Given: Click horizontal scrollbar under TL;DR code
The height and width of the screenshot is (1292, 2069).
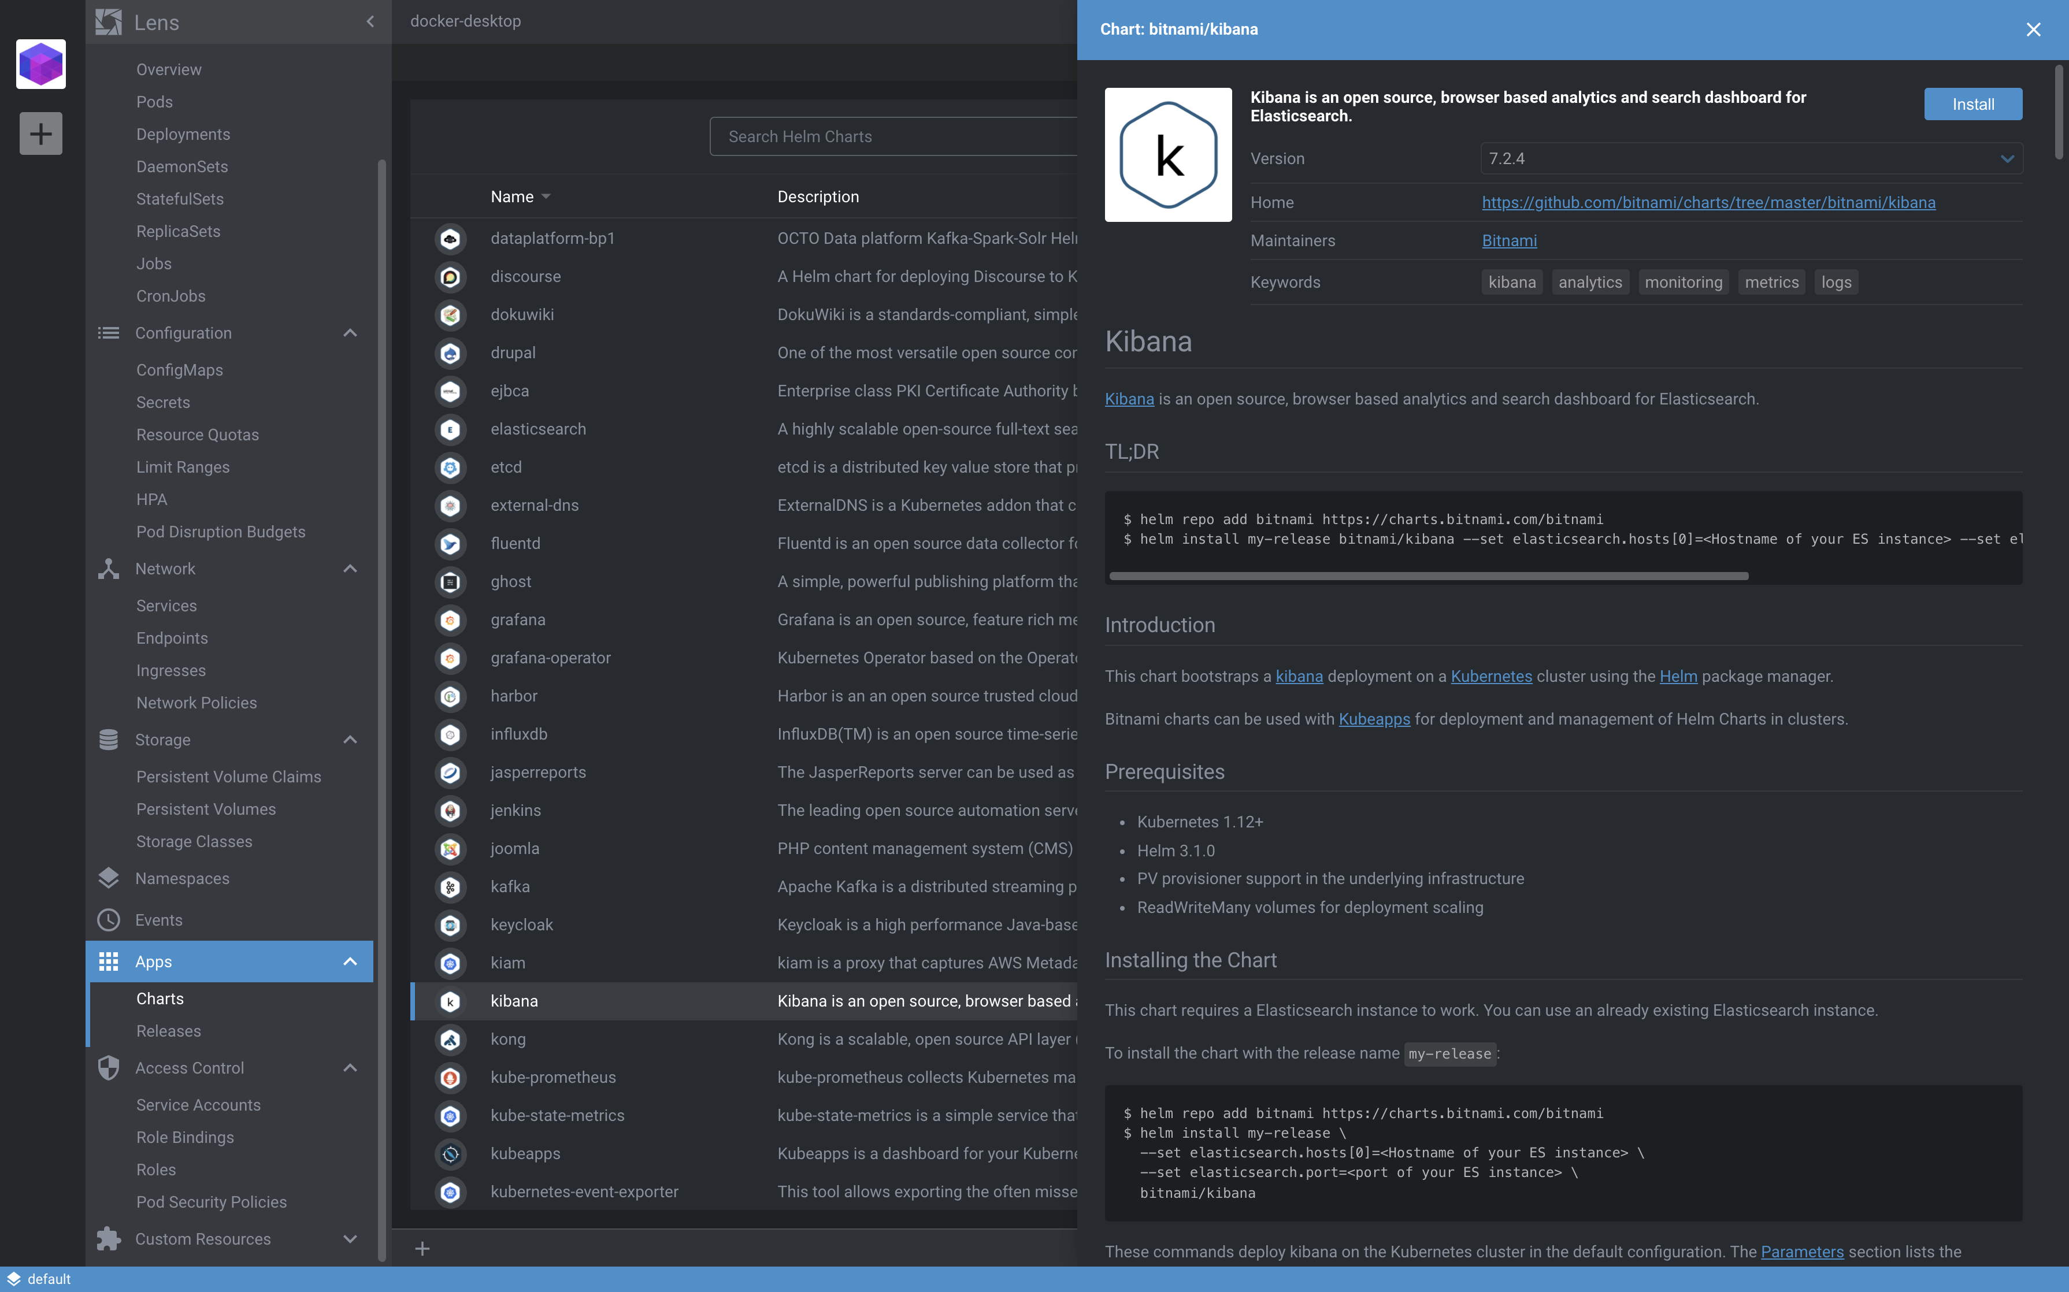Looking at the screenshot, I should coord(1428,577).
